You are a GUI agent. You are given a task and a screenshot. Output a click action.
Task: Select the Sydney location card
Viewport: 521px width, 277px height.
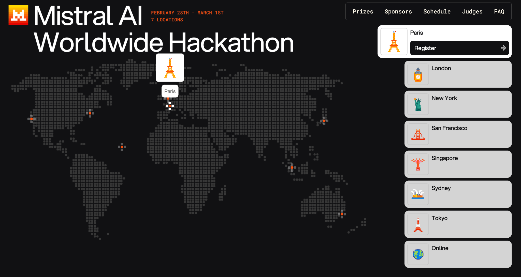[458, 194]
